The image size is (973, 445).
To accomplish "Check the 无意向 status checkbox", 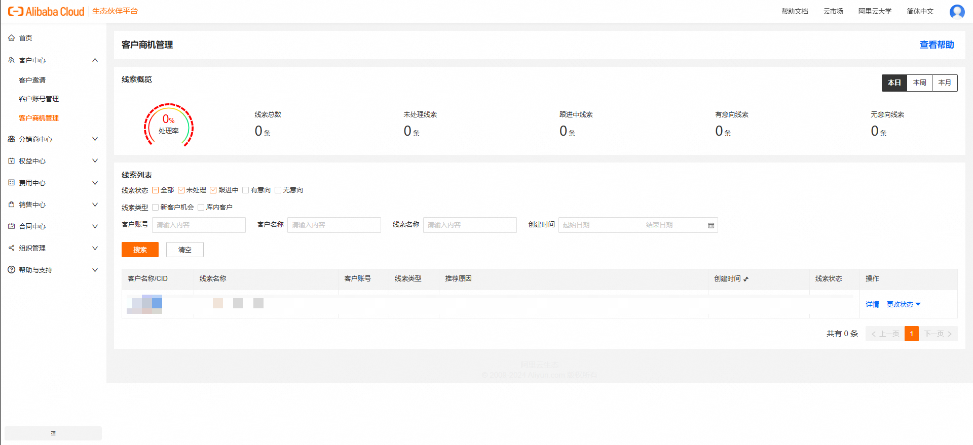I will pyautogui.click(x=278, y=190).
